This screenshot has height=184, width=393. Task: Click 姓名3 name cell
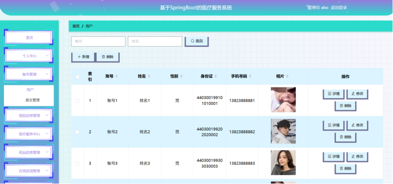tap(145, 164)
